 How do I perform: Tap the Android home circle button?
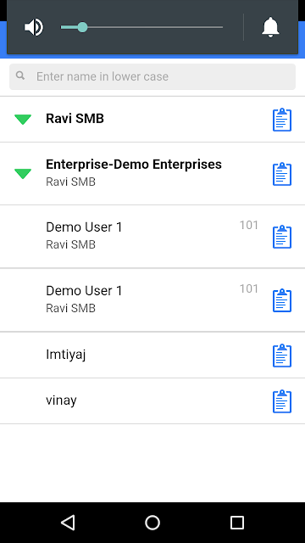coord(152,523)
